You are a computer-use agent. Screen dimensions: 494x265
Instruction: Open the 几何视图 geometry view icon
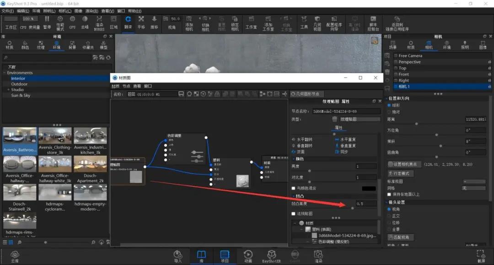(x=317, y=19)
